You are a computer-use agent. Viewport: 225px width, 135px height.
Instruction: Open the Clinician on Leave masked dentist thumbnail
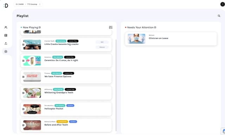pyautogui.click(x=136, y=39)
